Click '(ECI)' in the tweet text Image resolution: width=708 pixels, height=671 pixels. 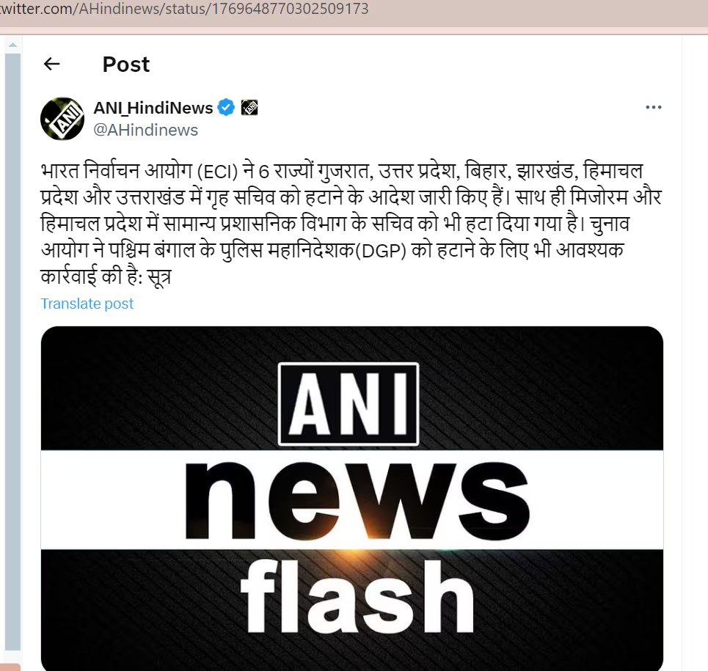(217, 172)
